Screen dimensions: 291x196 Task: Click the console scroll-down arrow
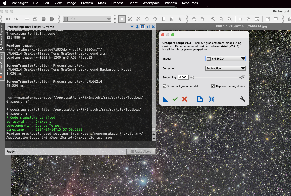pos(154,138)
